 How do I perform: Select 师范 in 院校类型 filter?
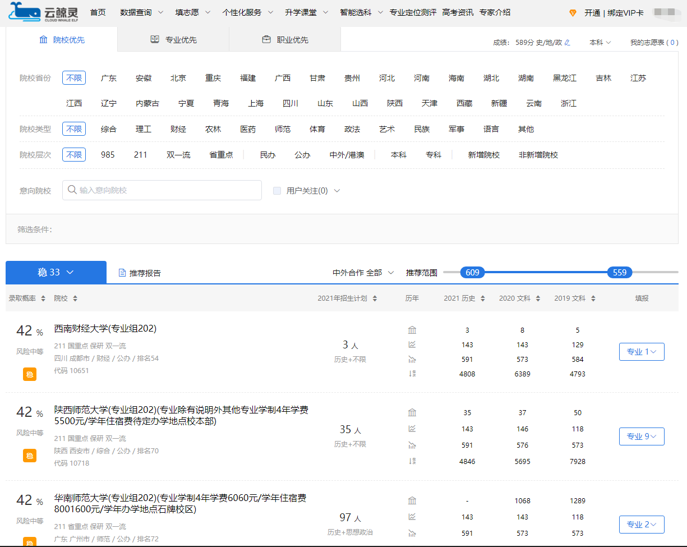[x=283, y=129]
